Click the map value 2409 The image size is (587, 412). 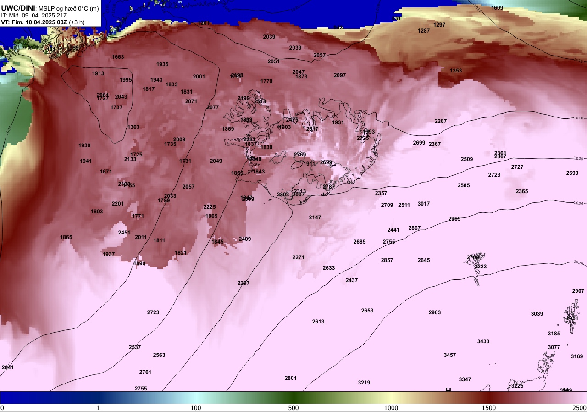(245, 239)
